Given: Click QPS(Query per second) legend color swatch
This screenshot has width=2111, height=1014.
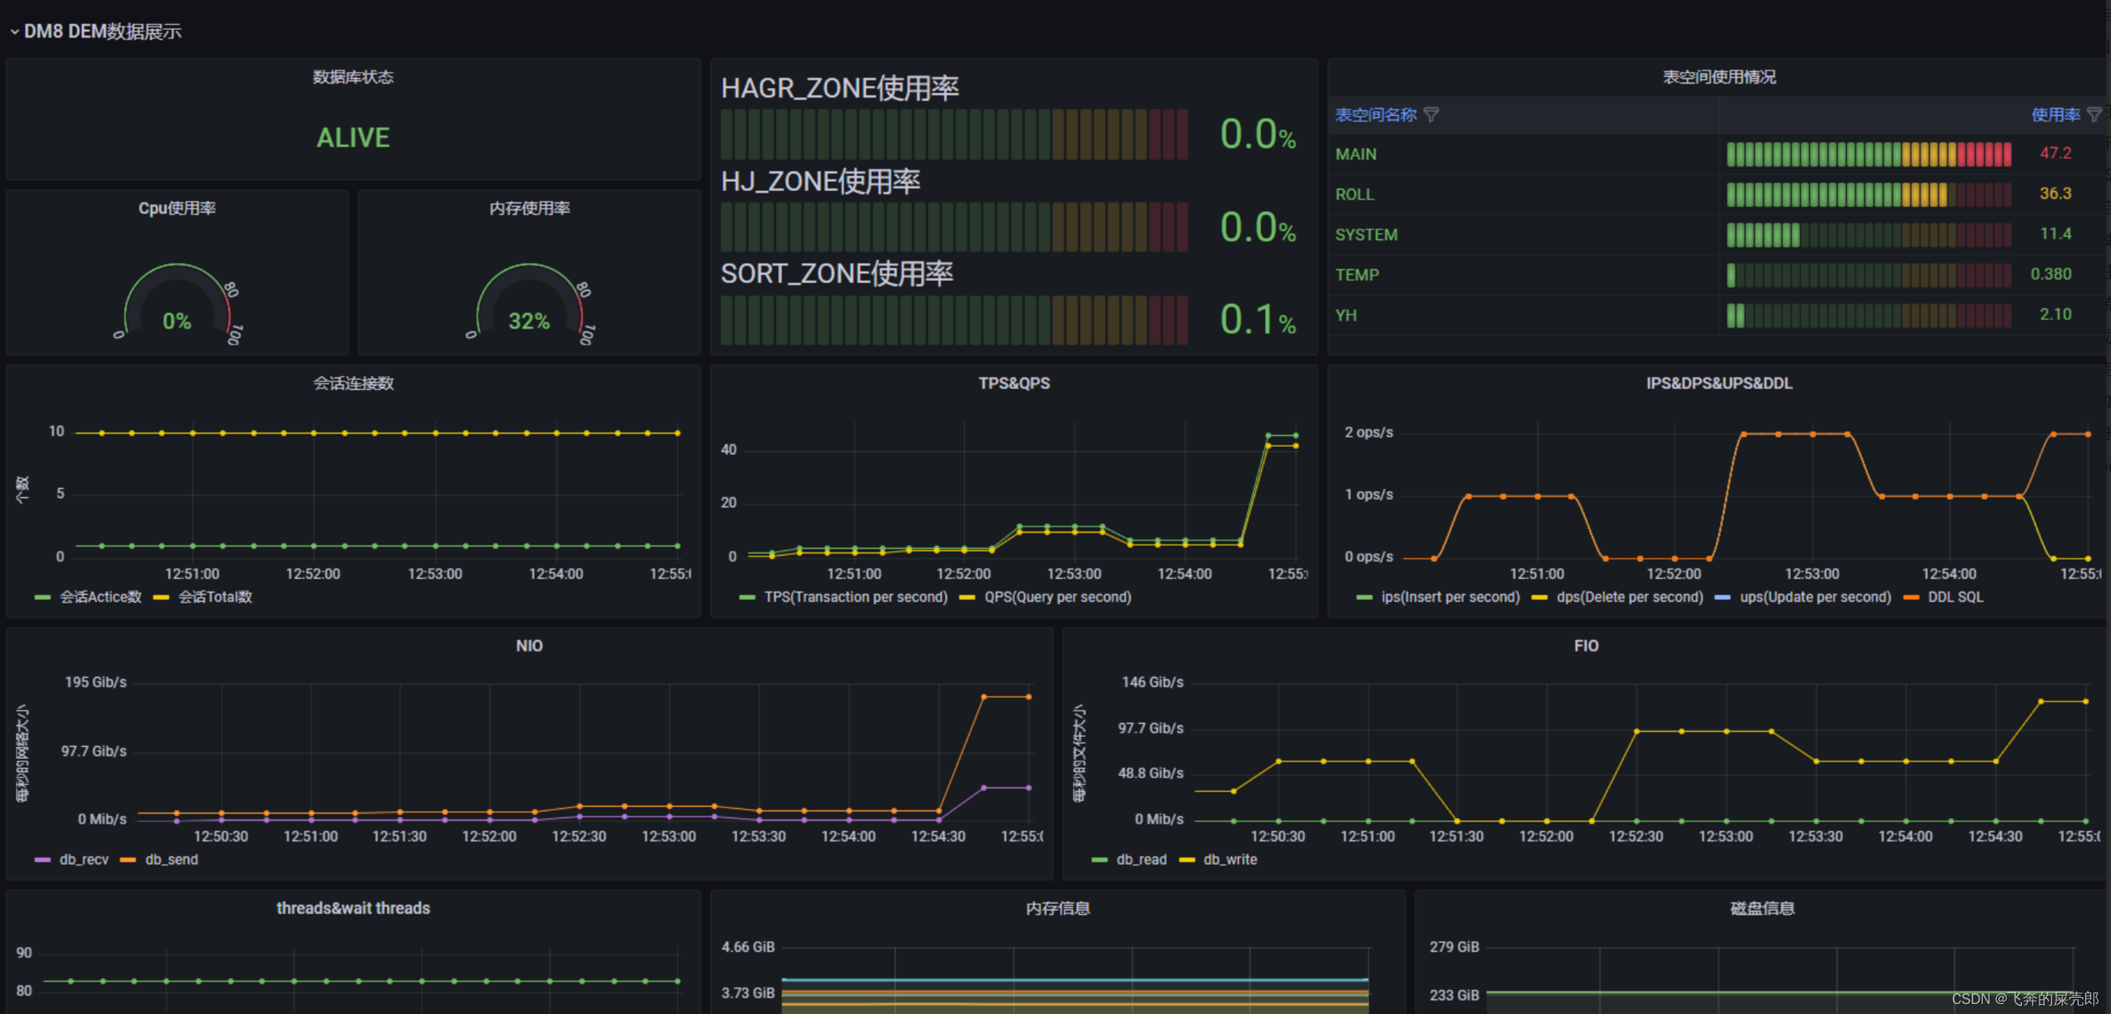Looking at the screenshot, I should tap(967, 598).
